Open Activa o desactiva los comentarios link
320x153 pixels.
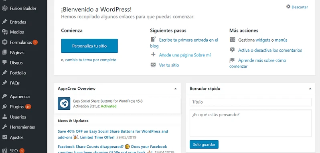pyautogui.click(x=270, y=50)
